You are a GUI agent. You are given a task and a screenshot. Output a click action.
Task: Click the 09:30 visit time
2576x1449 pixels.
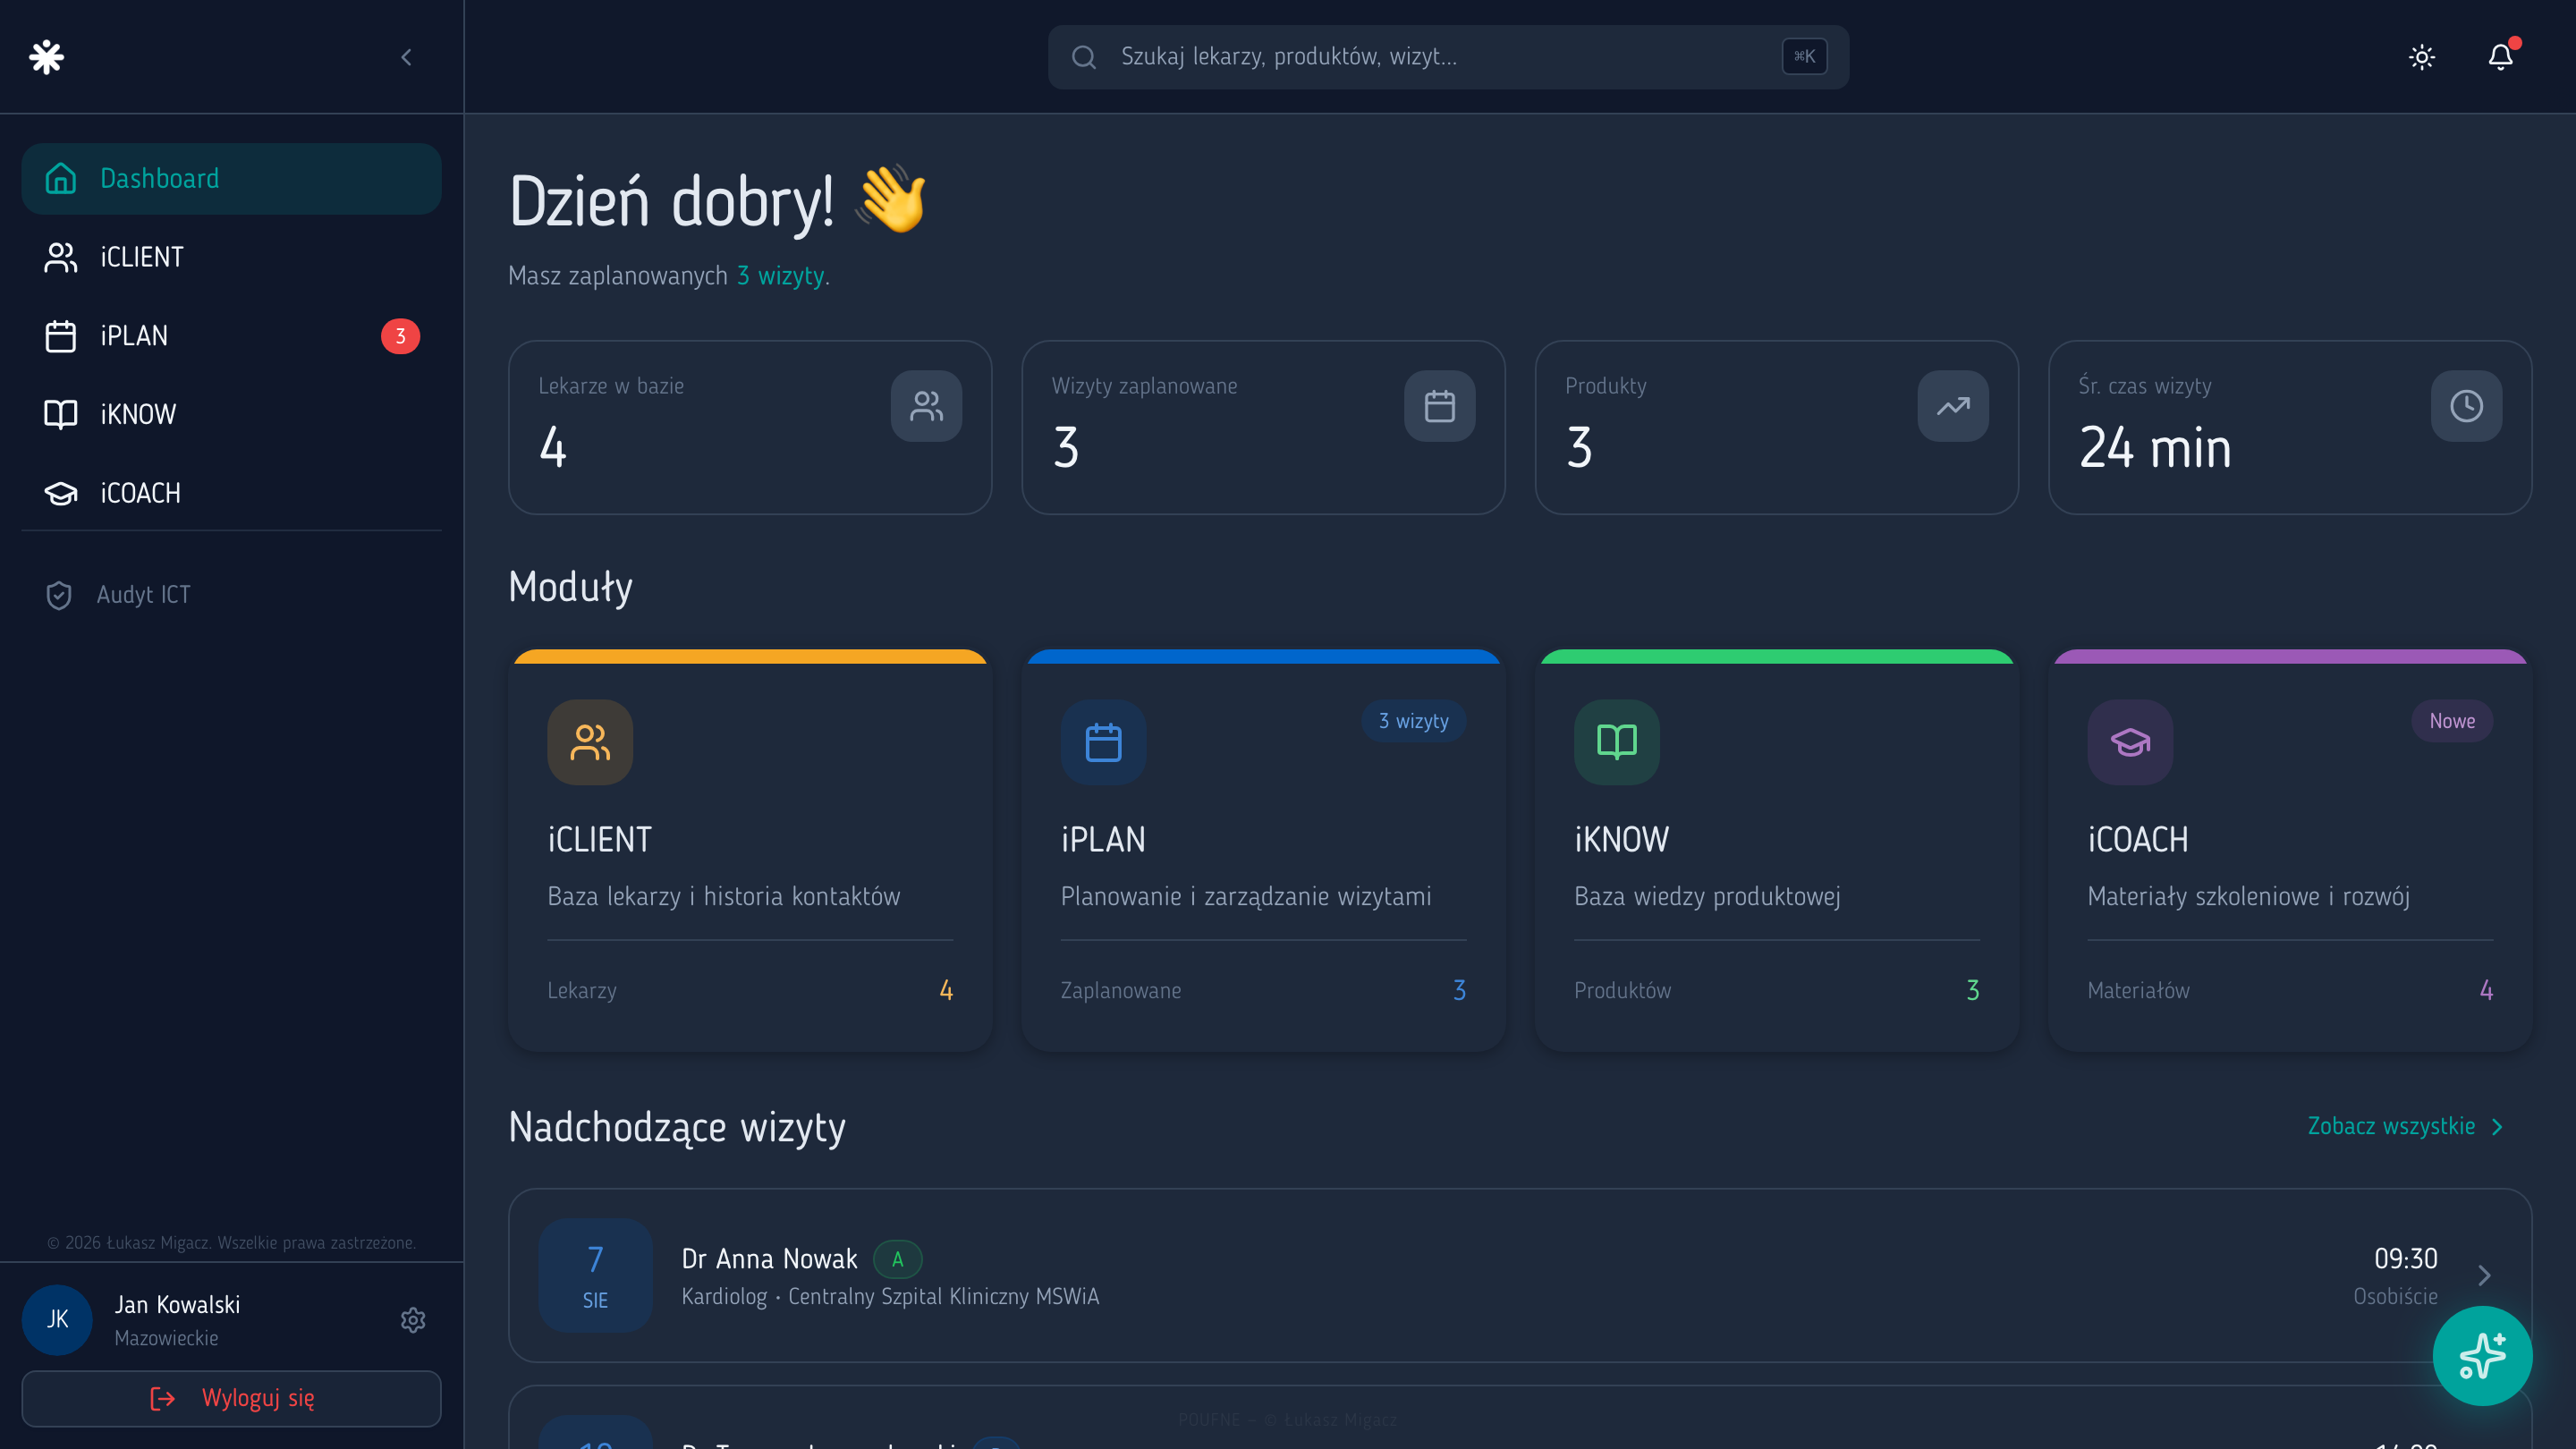pos(2405,1258)
